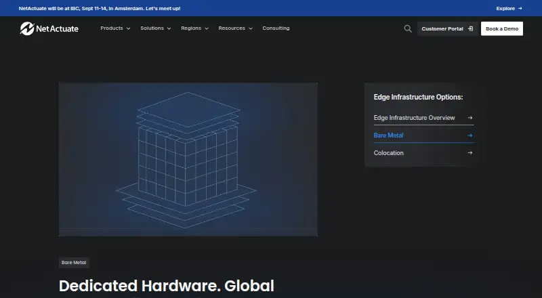This screenshot has width=542, height=298.
Task: Open the Resources menu
Action: click(235, 28)
